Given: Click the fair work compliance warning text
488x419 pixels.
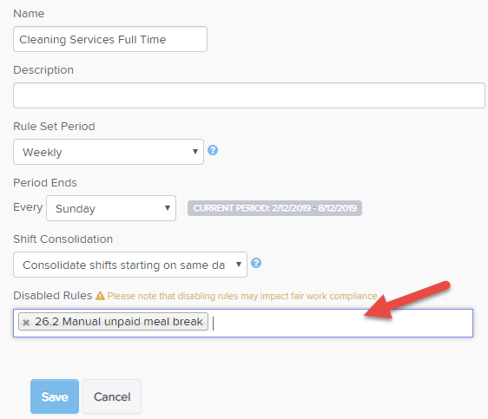Looking at the screenshot, I should [x=242, y=296].
